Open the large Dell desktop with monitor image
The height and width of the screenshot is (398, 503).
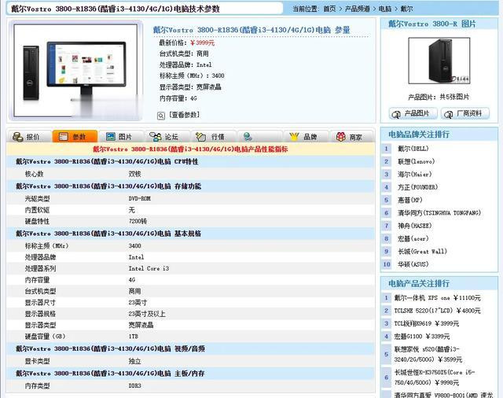click(x=76, y=71)
